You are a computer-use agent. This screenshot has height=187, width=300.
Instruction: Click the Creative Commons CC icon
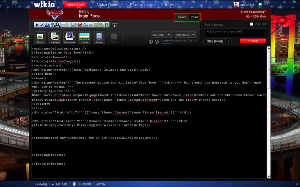point(157,42)
